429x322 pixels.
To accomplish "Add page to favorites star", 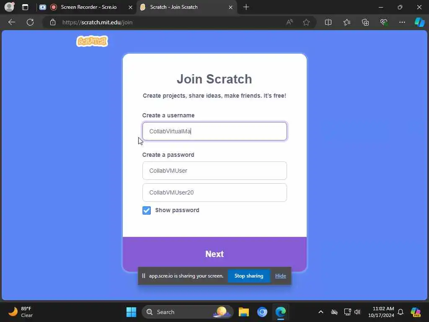I will tap(306, 22).
